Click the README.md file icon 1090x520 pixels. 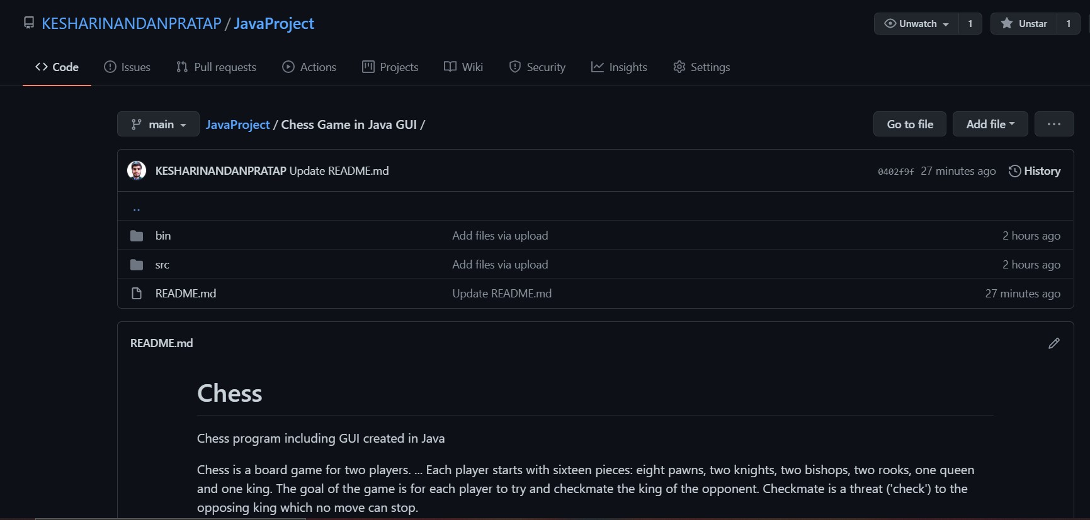click(137, 294)
